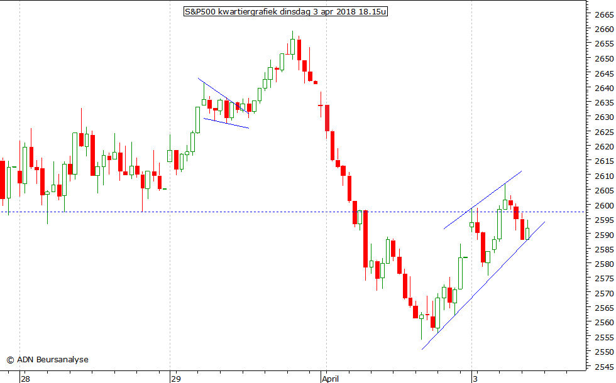Click the '© ADN Beursanalyse' copyright text

pyautogui.click(x=48, y=359)
